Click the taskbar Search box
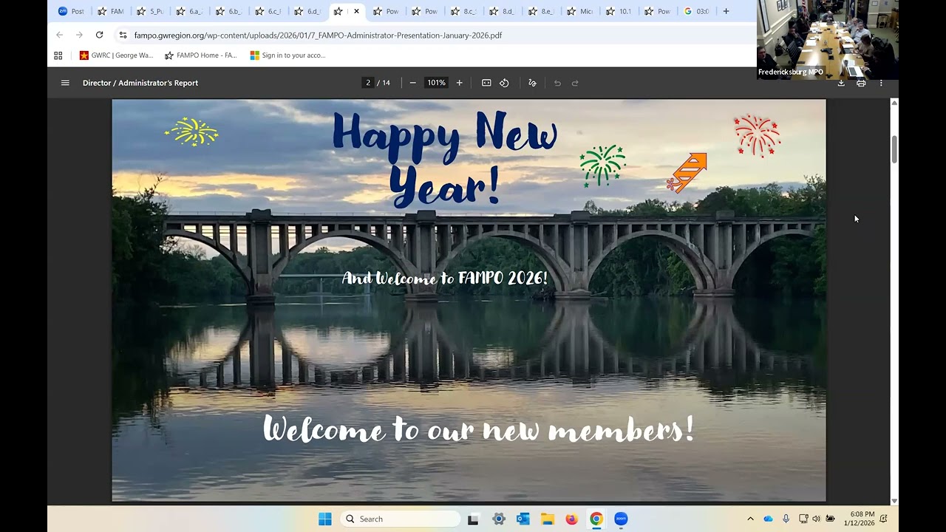 (400, 519)
